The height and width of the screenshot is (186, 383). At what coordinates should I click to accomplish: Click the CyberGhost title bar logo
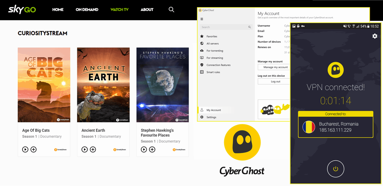pyautogui.click(x=206, y=10)
